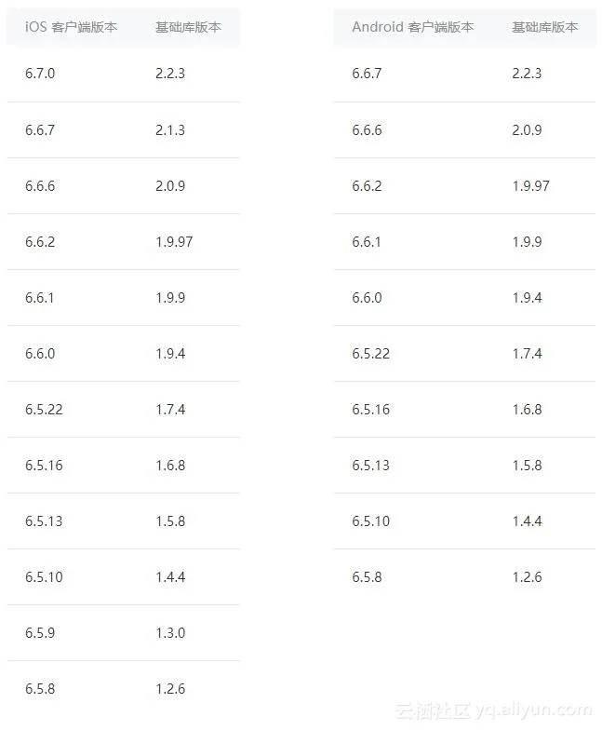Click 1.9.97 in the iOS table

click(174, 241)
